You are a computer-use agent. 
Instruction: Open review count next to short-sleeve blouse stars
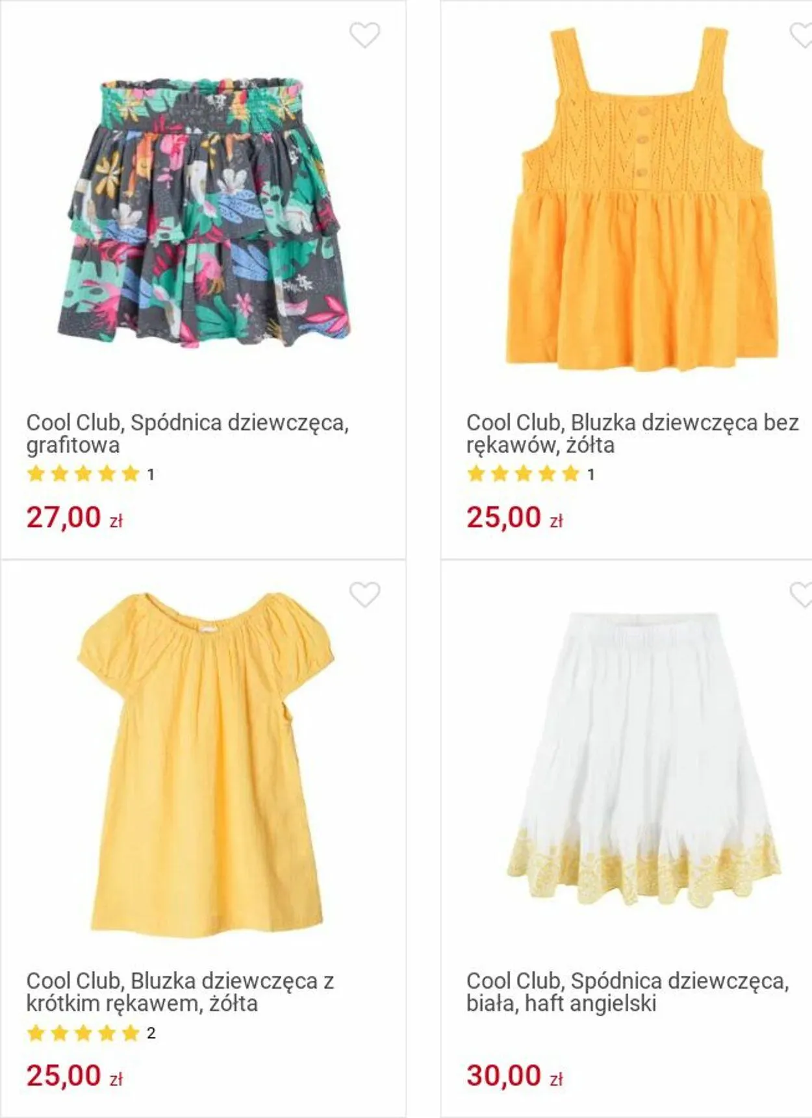(151, 1033)
